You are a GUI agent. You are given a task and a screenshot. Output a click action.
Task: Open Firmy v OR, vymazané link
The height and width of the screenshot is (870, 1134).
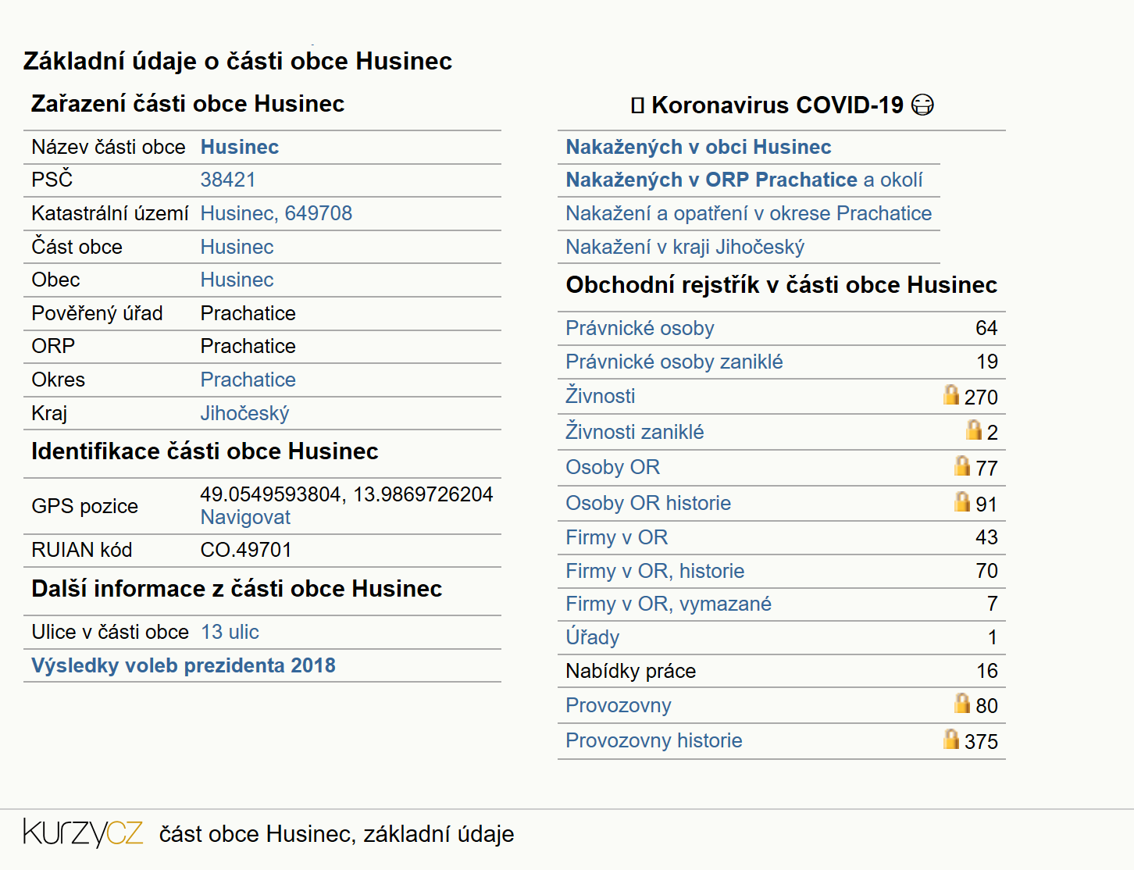pos(669,604)
